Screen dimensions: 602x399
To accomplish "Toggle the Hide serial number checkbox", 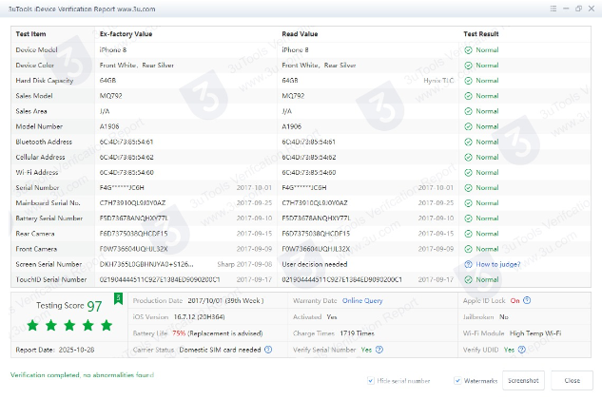I will click(x=371, y=381).
